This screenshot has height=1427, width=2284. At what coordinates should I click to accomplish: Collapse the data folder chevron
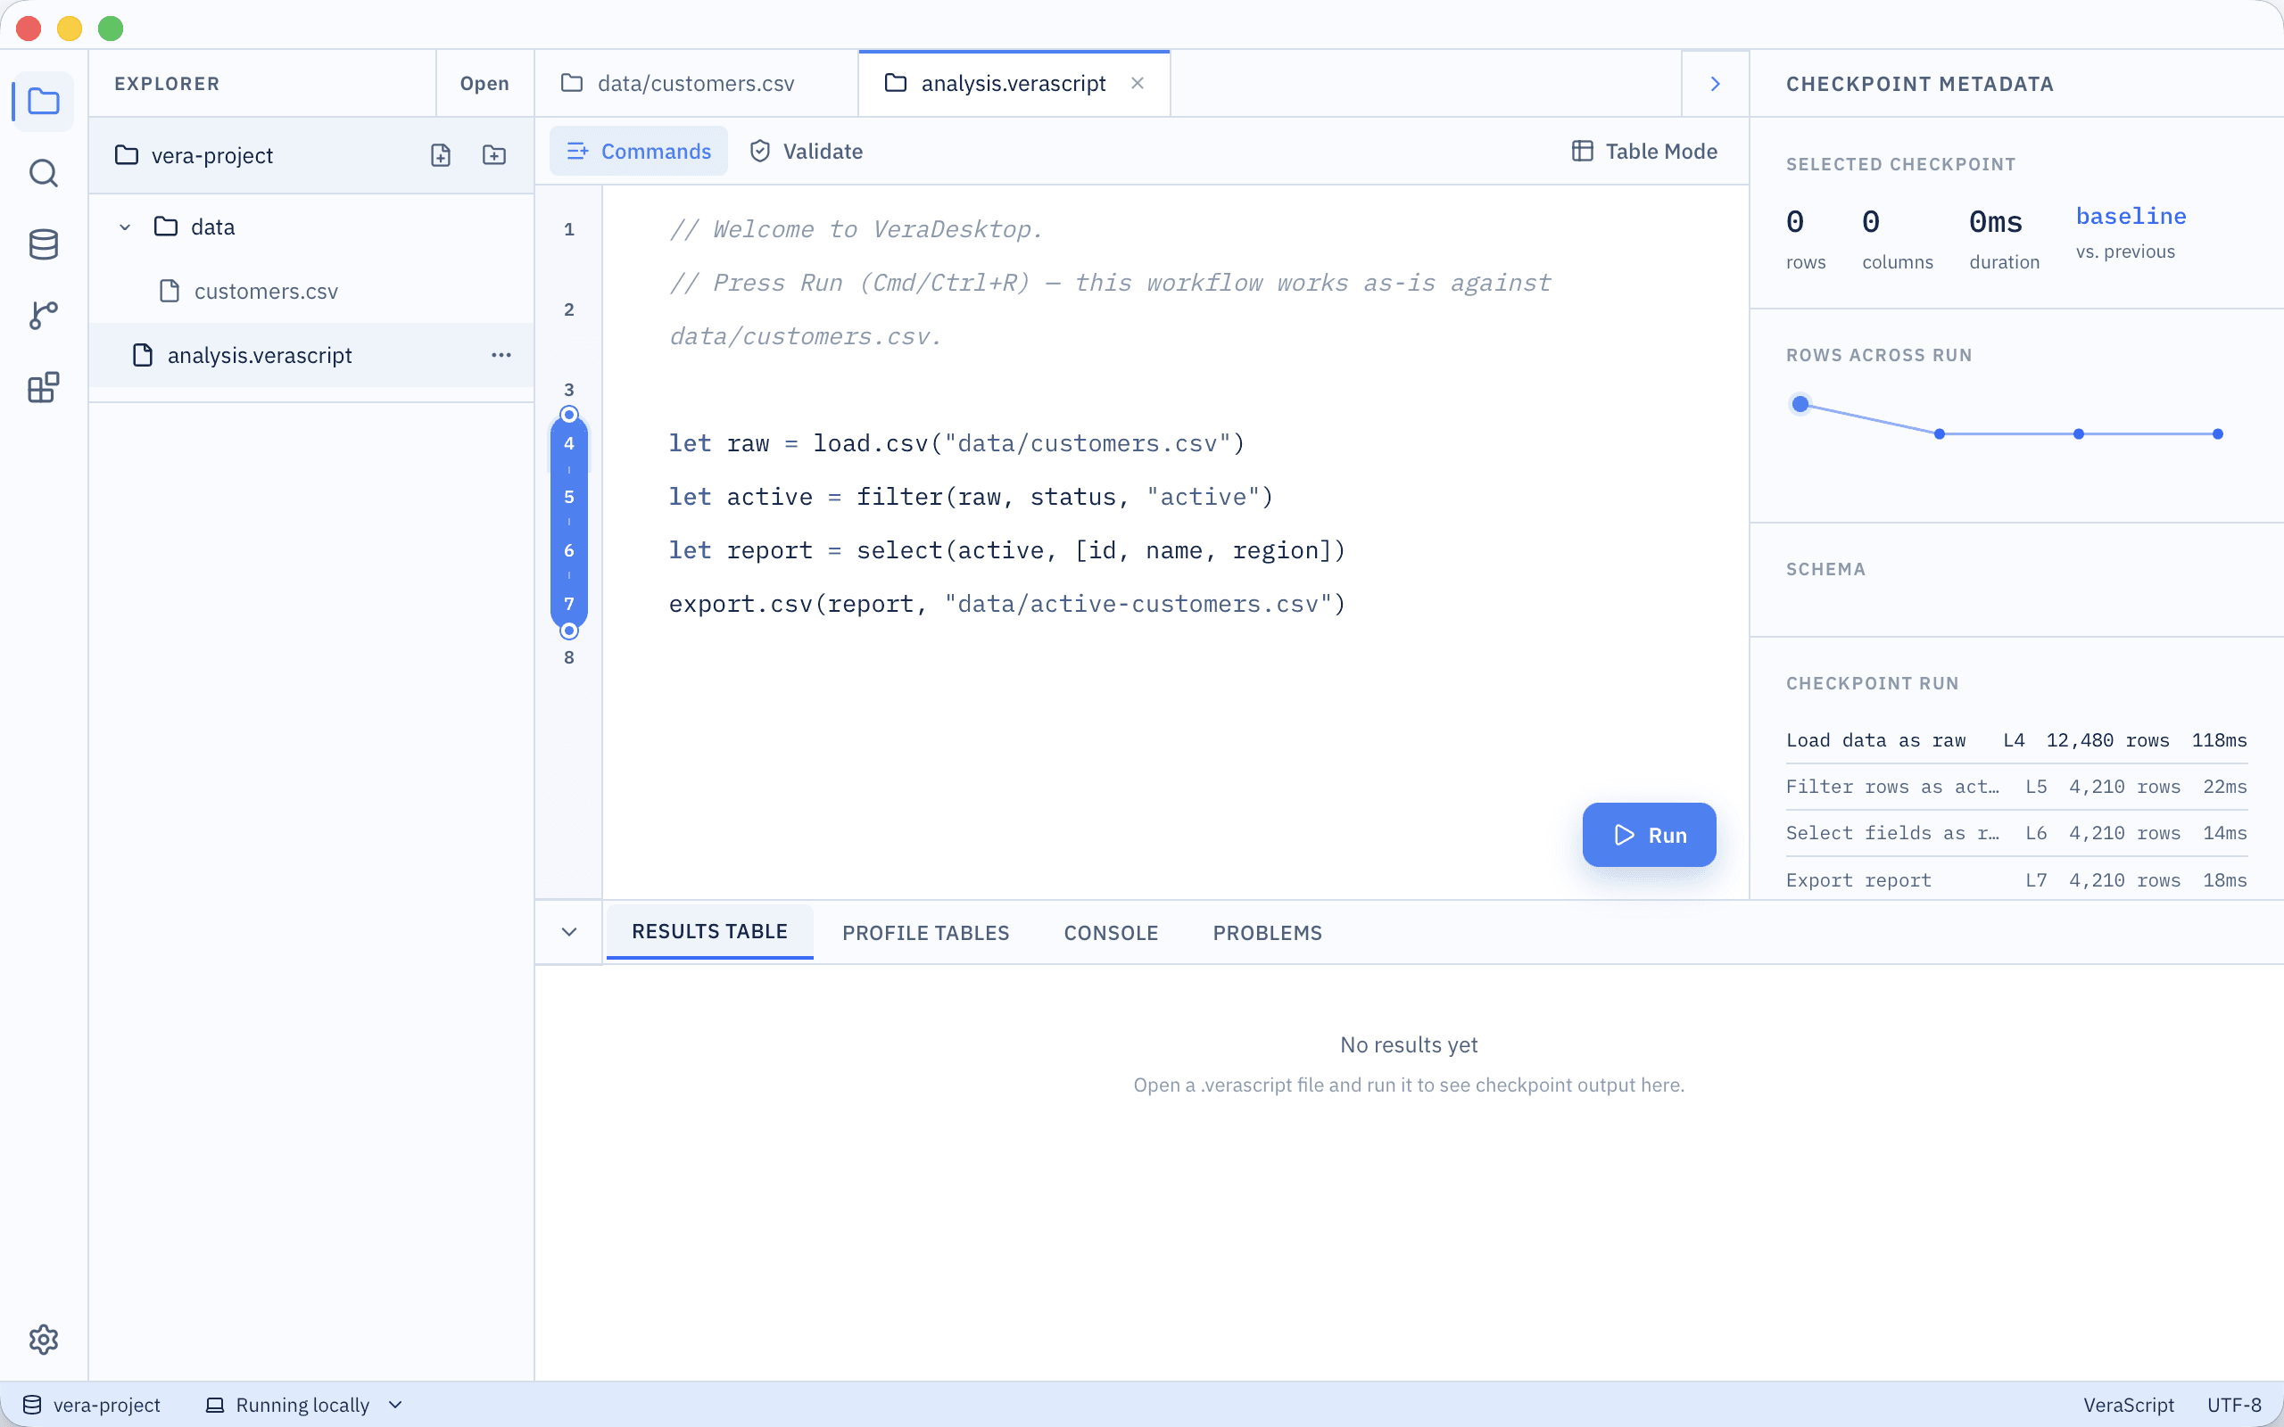tap(125, 227)
